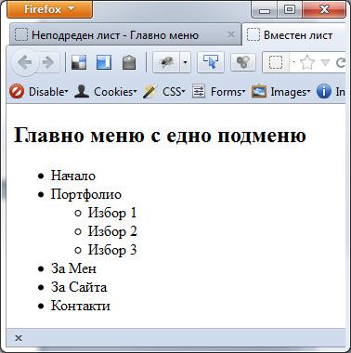Click the Главно меню с едно подменю heading

pos(160,136)
